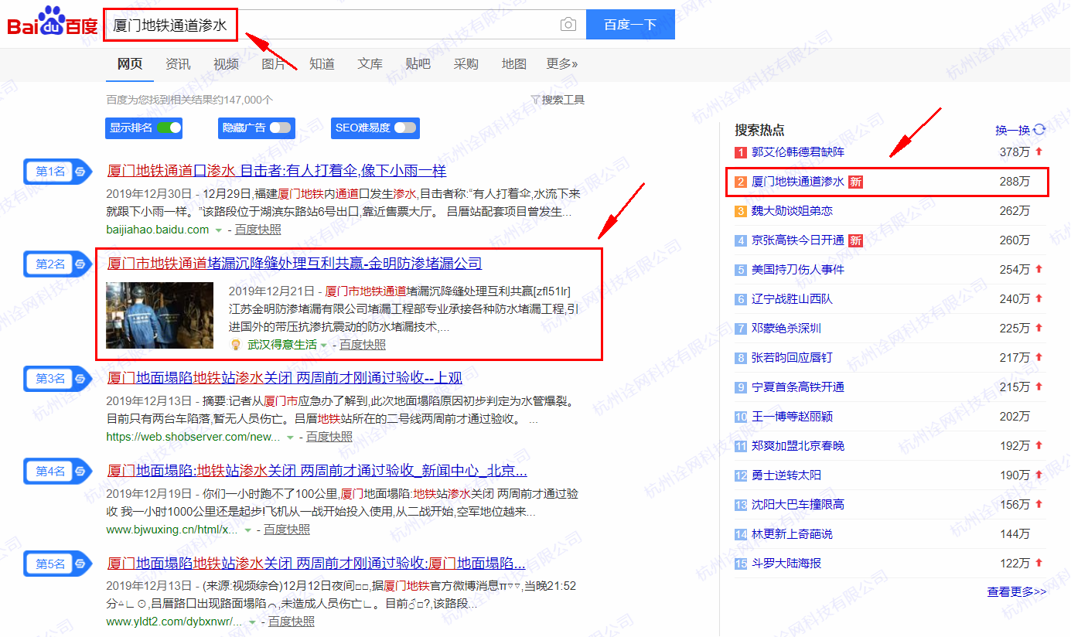Screen dimensions: 1071x637
Task: Open hot search 郭艾伦韩德君缺阵
Action: [x=798, y=152]
